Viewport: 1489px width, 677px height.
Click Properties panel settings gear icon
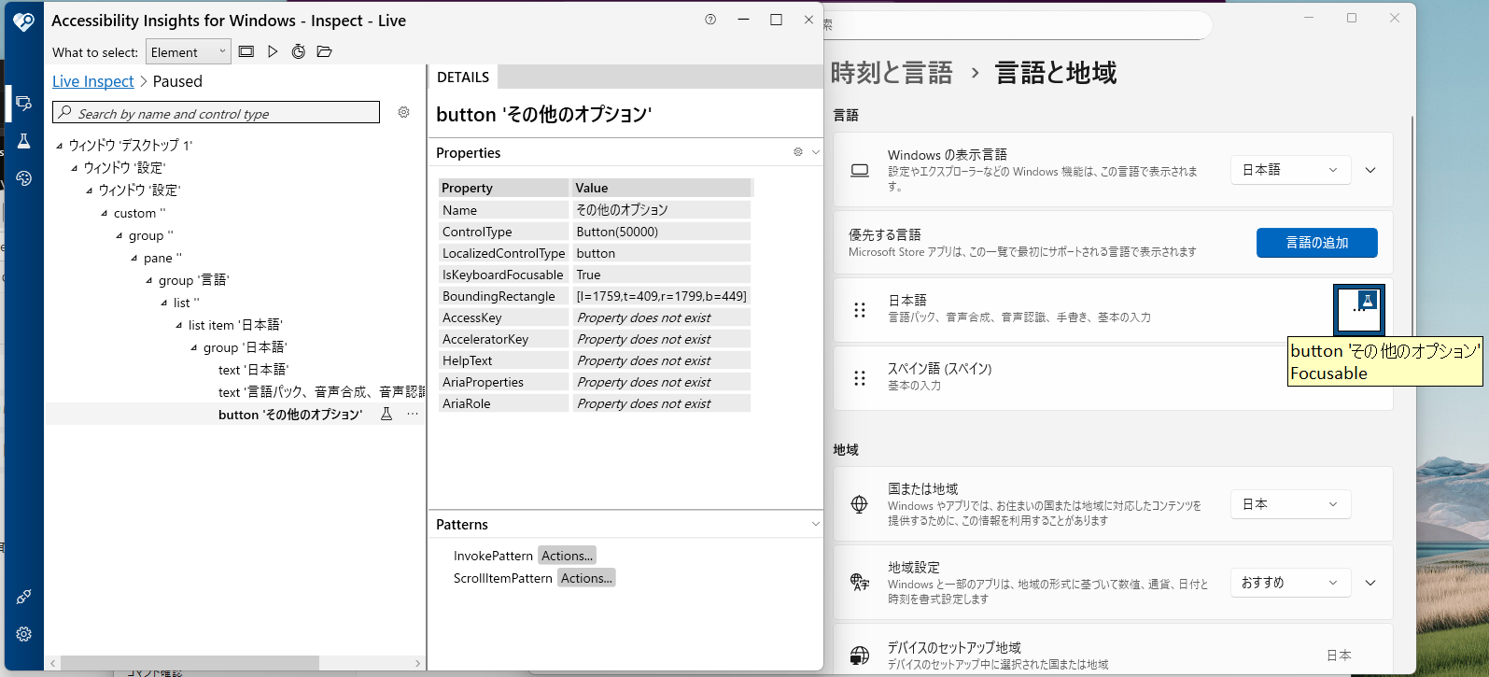pyautogui.click(x=798, y=151)
